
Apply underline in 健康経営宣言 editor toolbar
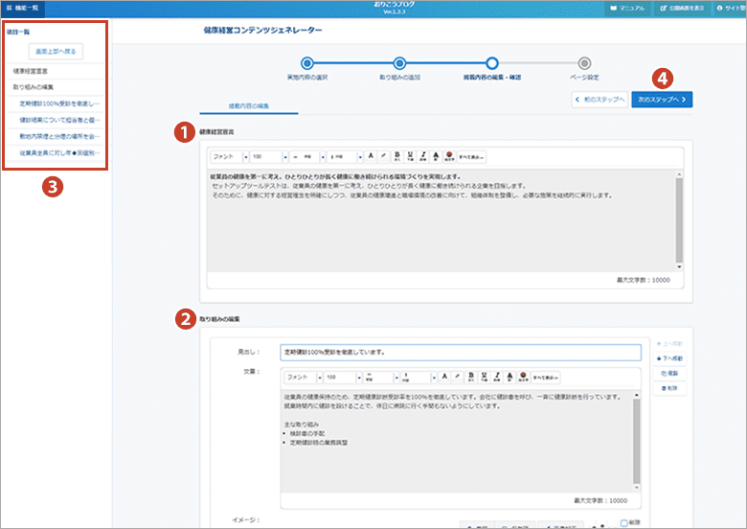pyautogui.click(x=410, y=156)
